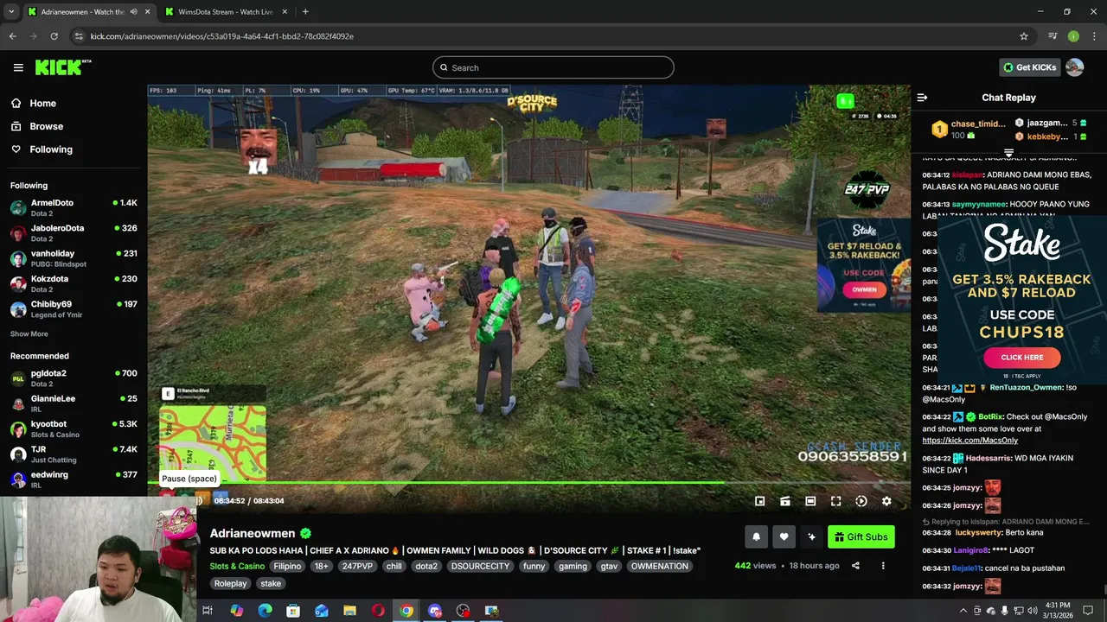Screen dimensions: 1107x622
Task: Open Chibiby69 followed channel
Action: click(74, 308)
